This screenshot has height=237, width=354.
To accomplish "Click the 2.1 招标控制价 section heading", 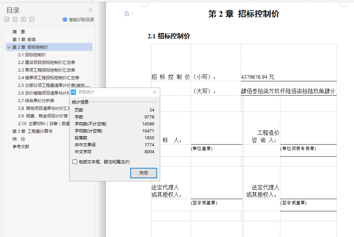I will coord(169,36).
